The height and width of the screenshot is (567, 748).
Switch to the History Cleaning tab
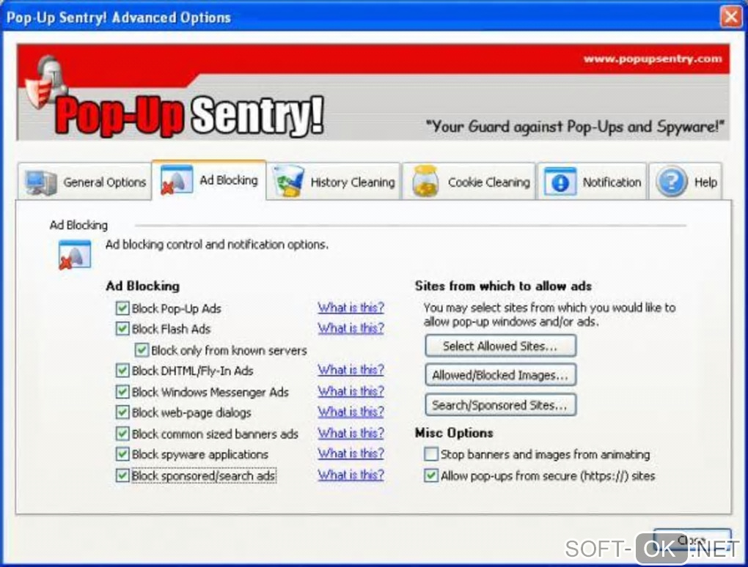click(334, 182)
